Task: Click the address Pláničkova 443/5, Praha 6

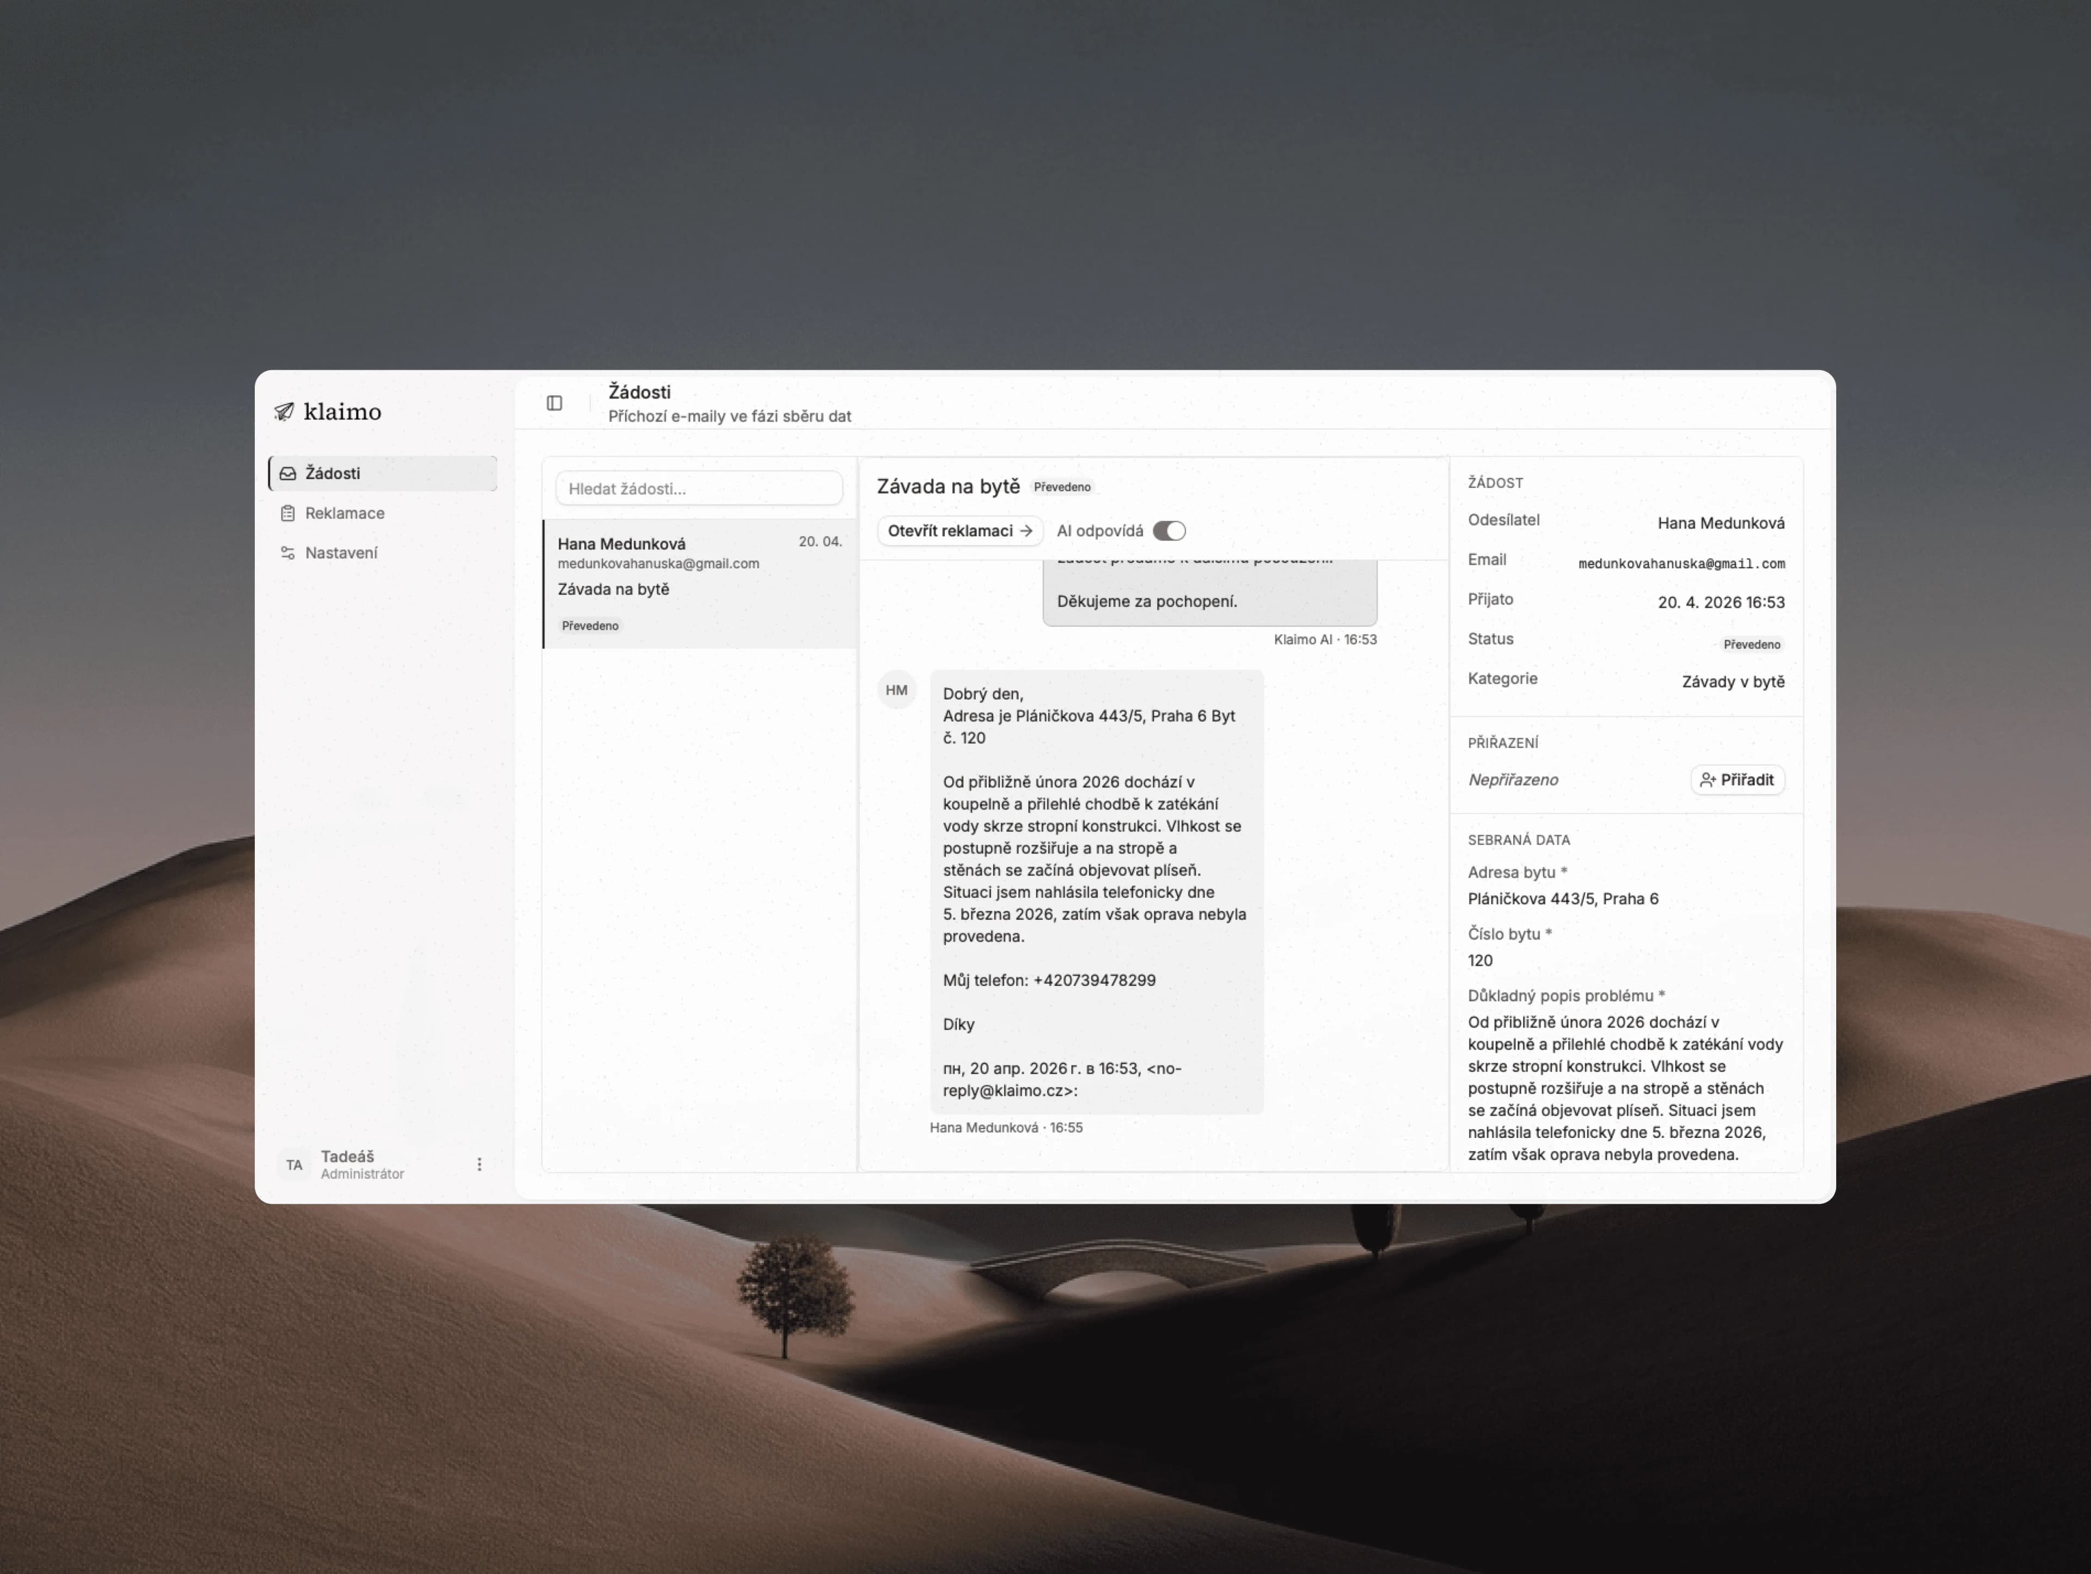Action: (x=1563, y=899)
